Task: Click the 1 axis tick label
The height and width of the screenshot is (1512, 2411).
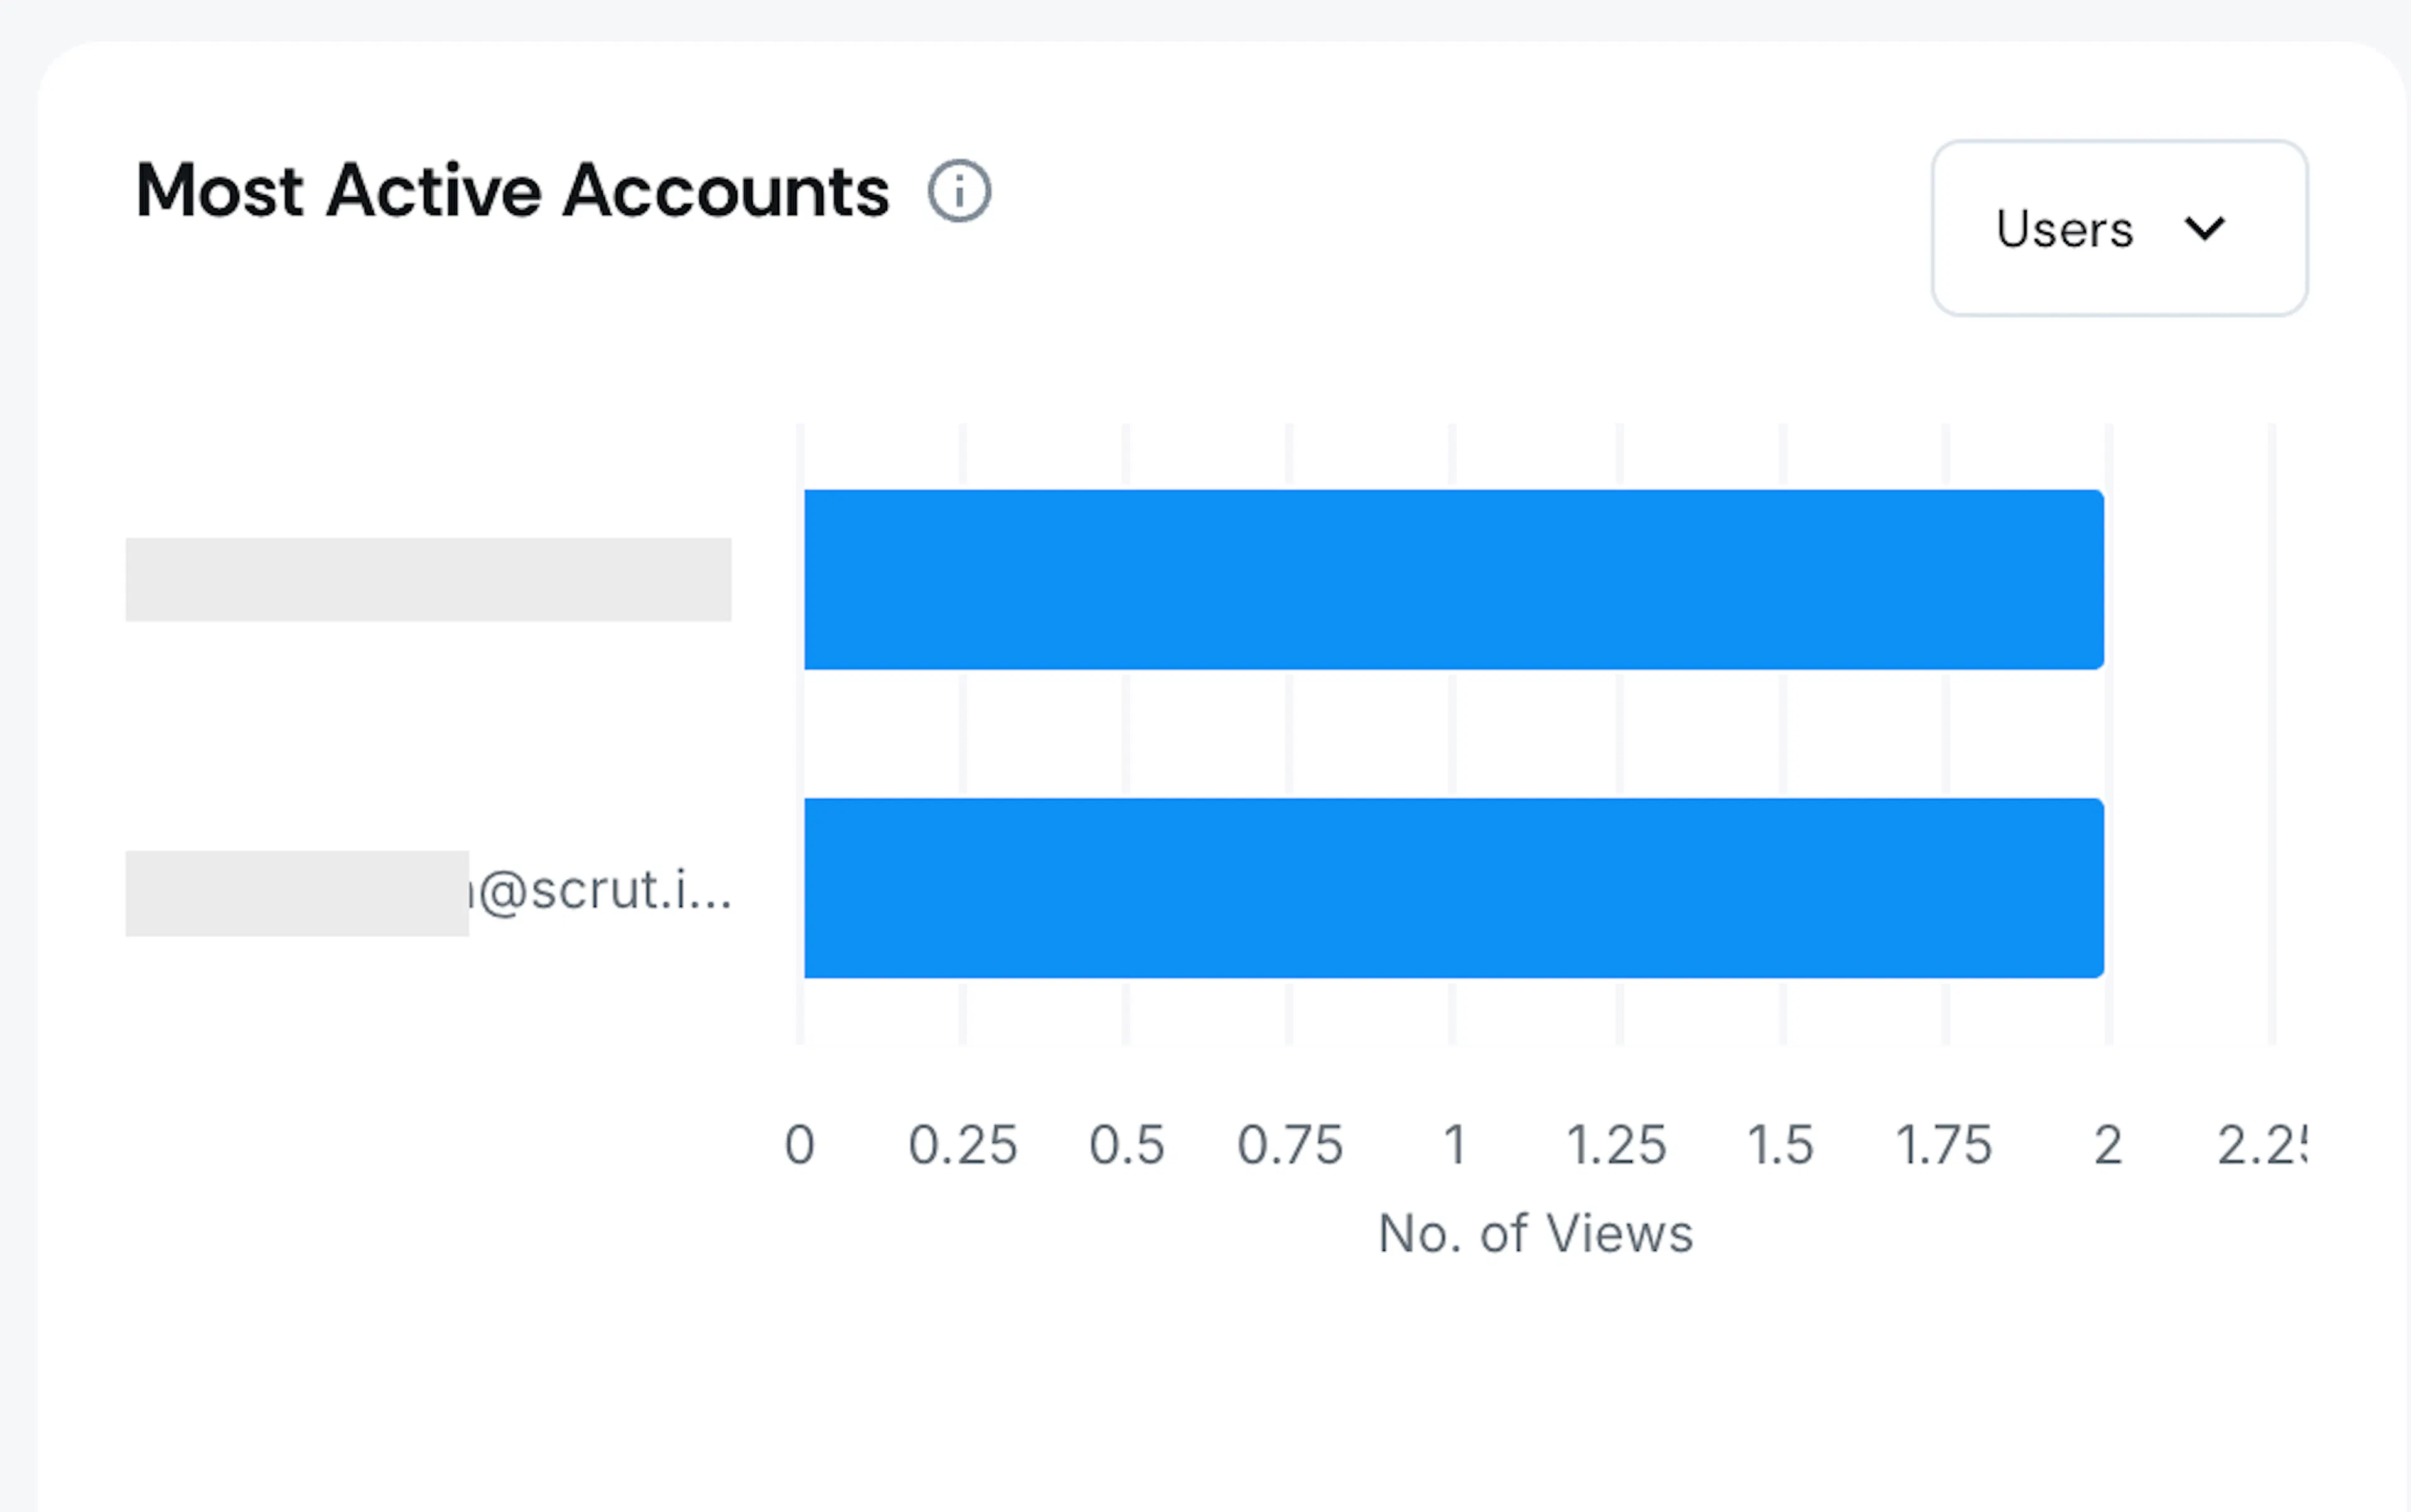Action: point(1454,1145)
